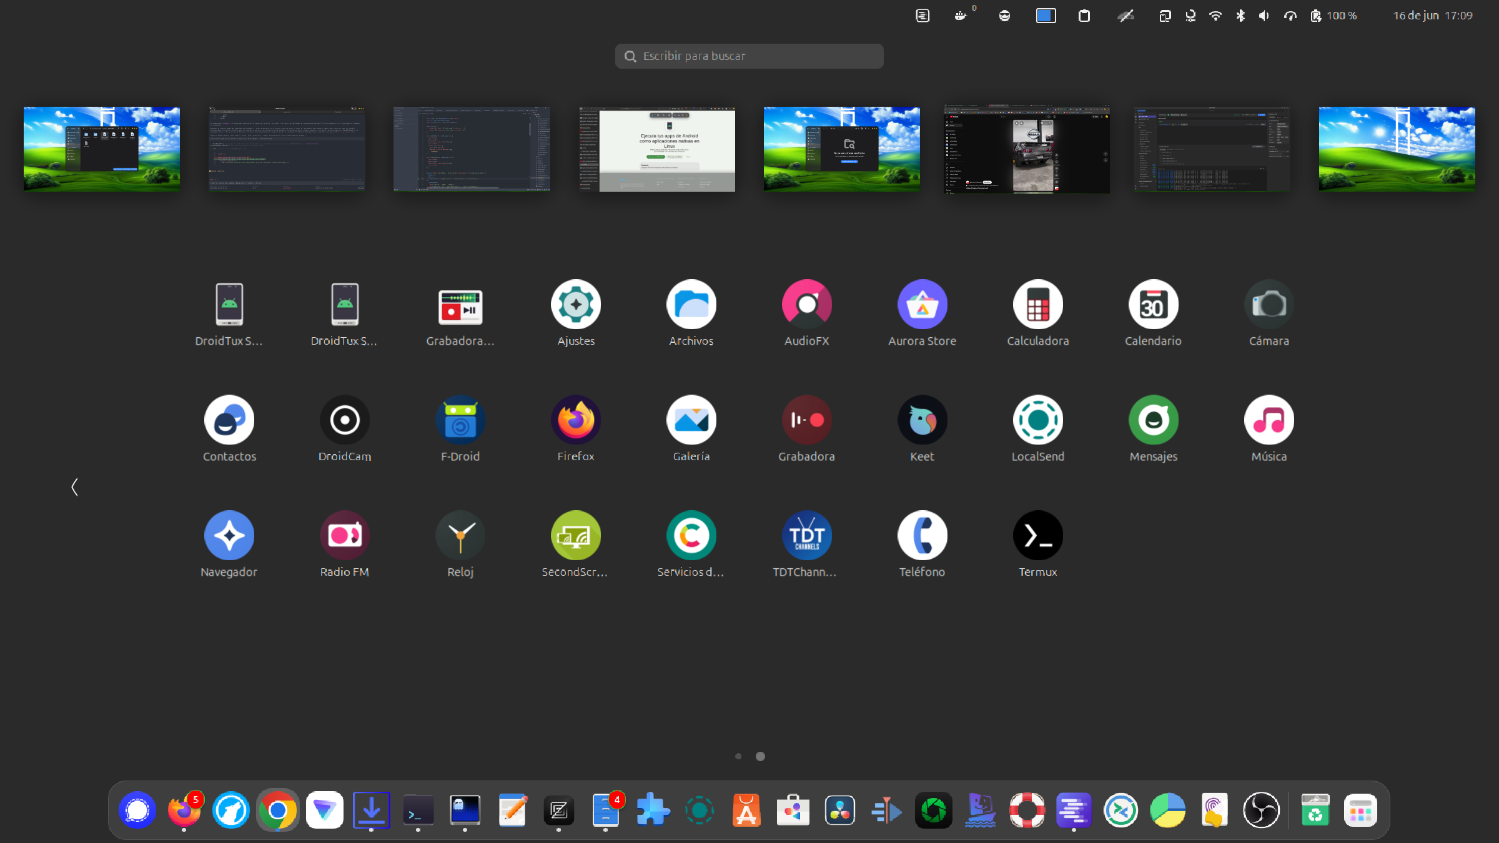
Task: Launch the Música app
Action: click(1269, 420)
